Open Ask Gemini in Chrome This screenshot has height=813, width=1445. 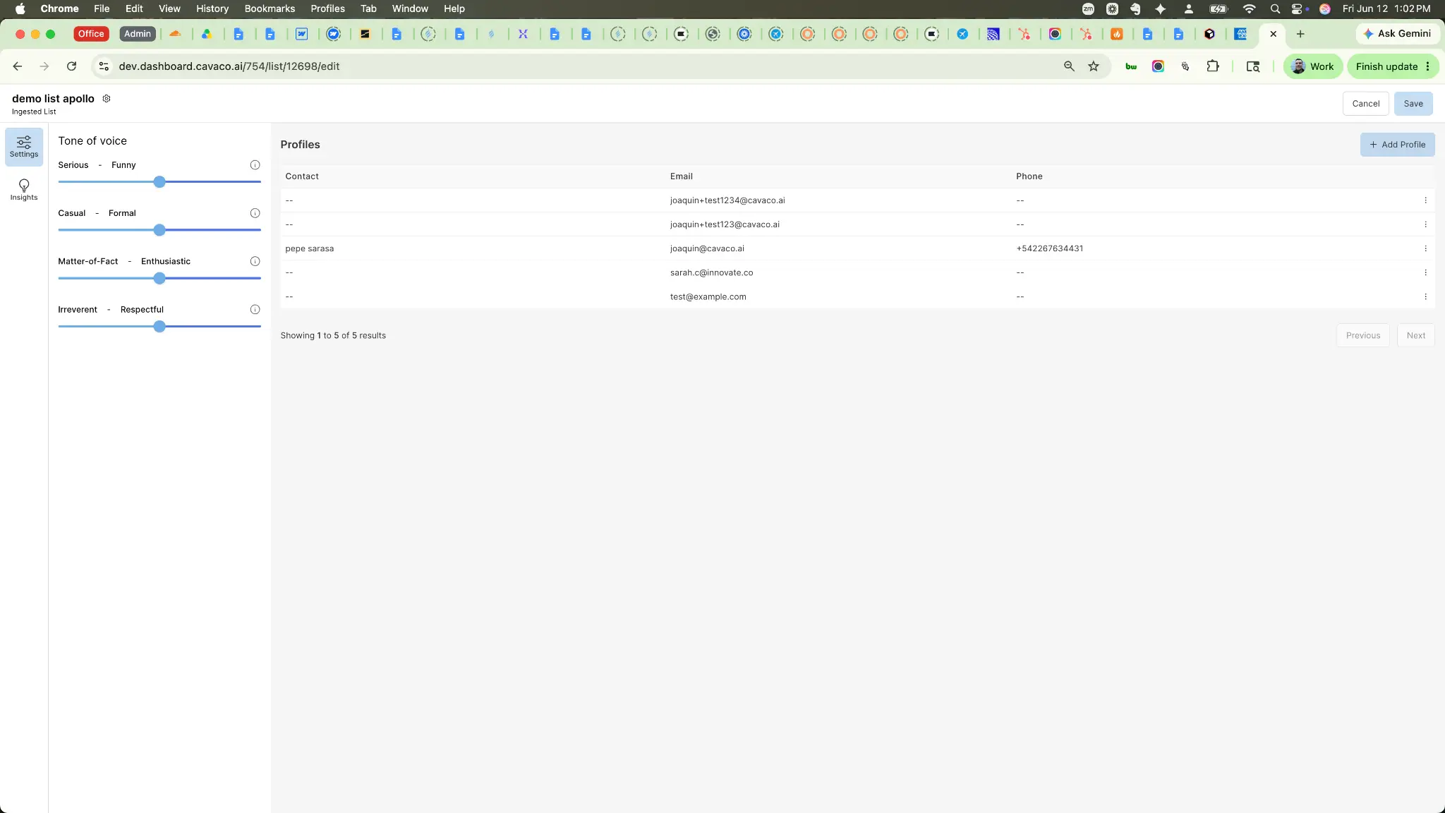[1397, 33]
